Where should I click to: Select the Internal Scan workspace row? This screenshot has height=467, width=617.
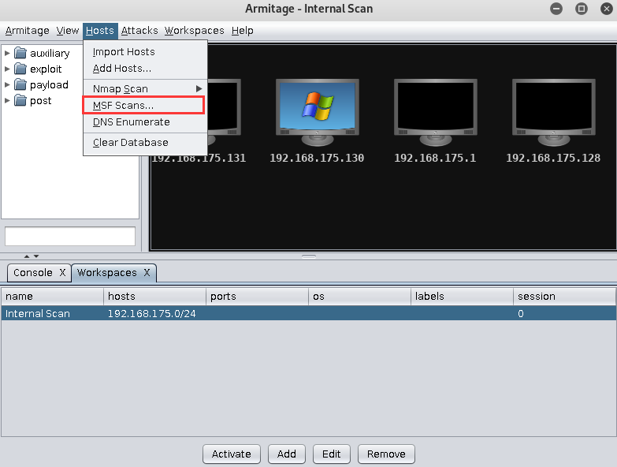tap(309, 313)
